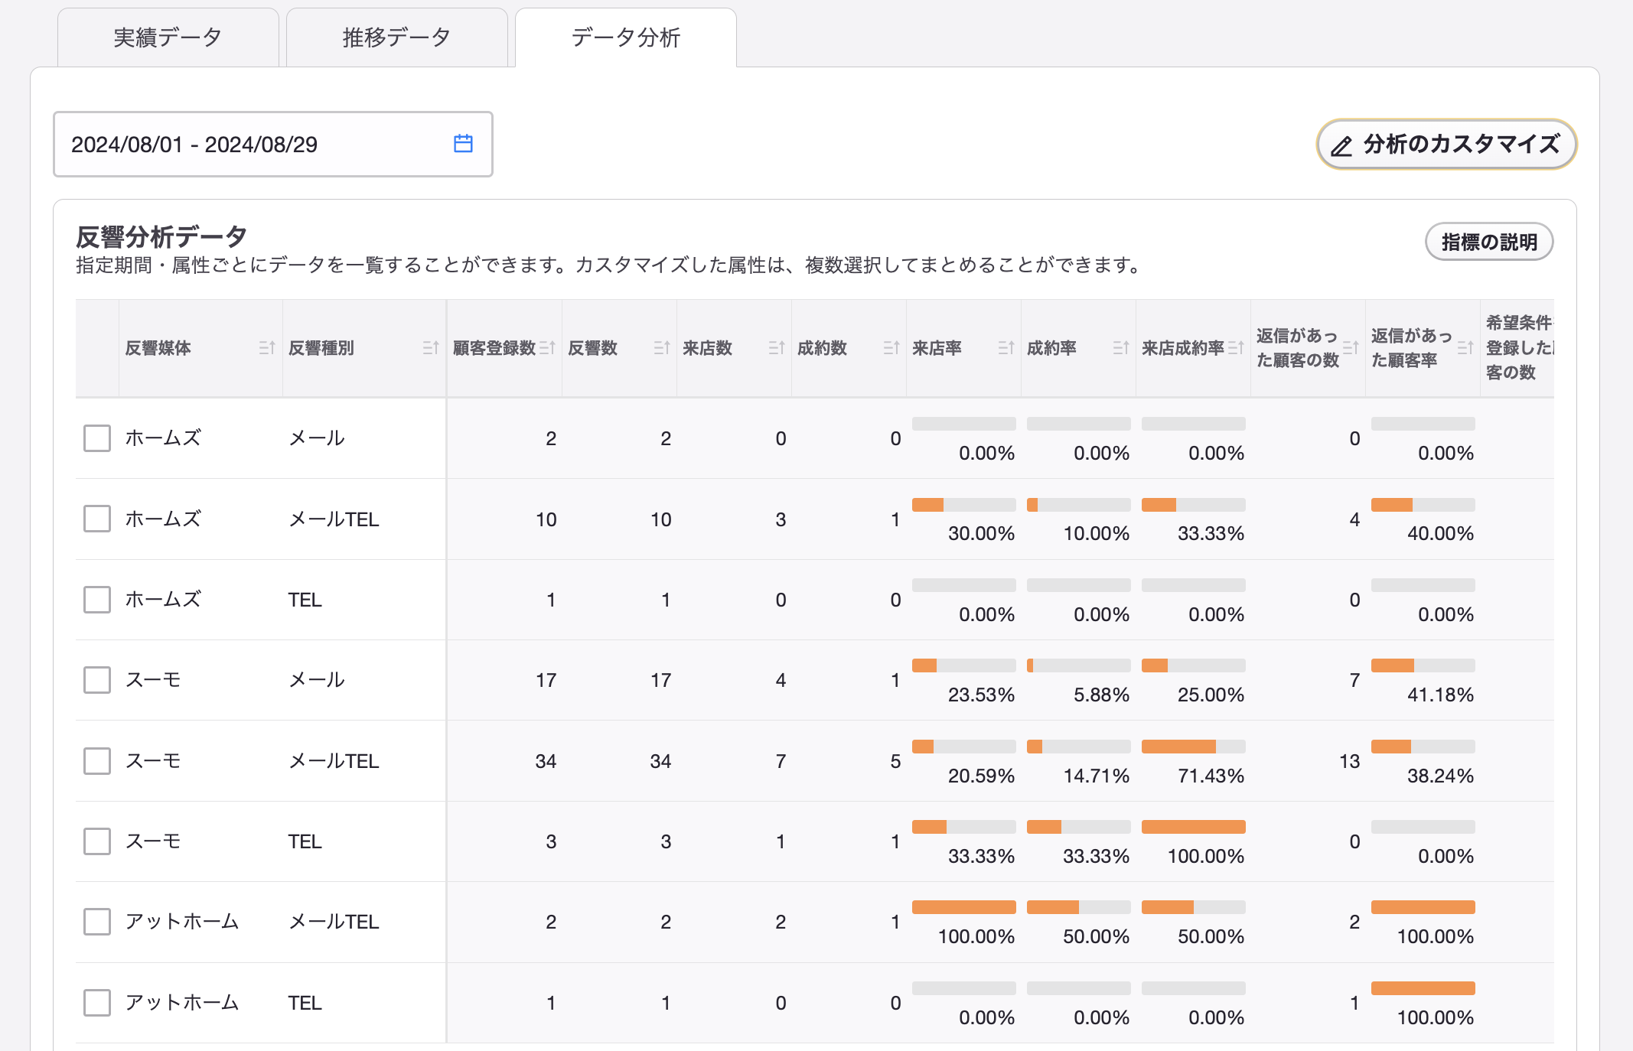Click the 分析のカスタマイズ button
1633x1051 pixels.
coord(1446,144)
